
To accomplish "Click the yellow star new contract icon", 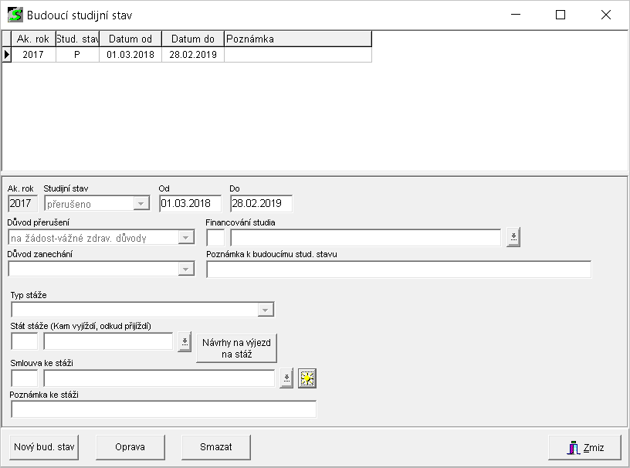I will pos(308,378).
